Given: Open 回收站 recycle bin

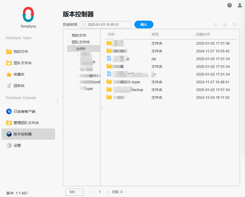Looking at the screenshot, I should 19,86.
